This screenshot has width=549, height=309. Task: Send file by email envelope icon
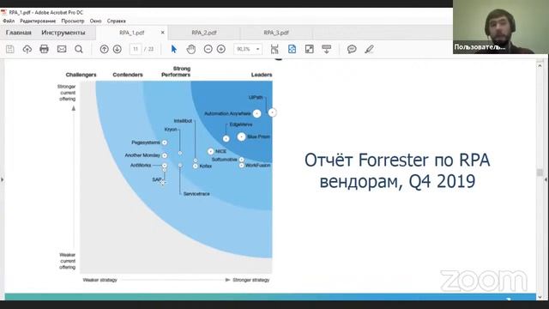[62, 49]
